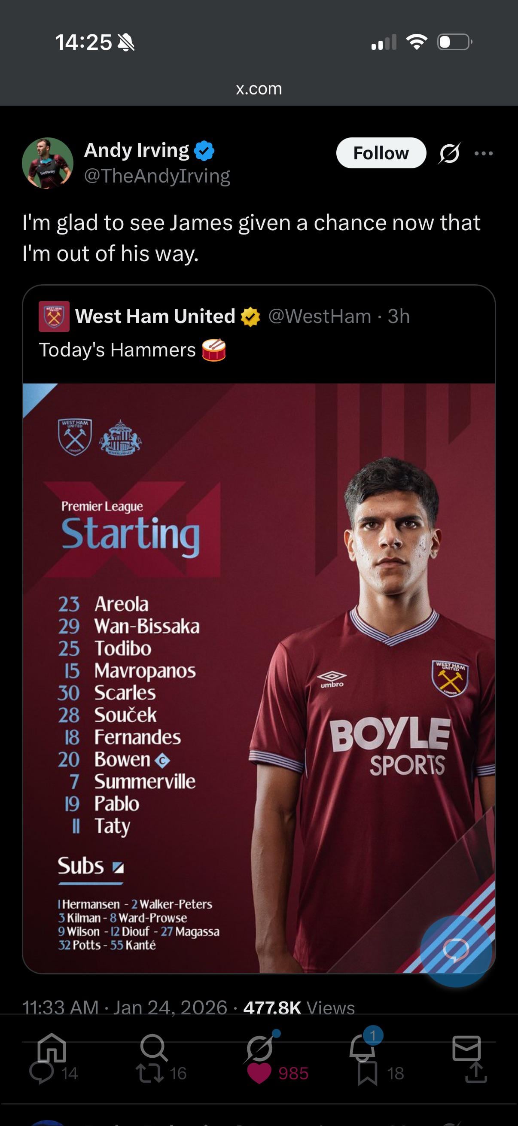Open the @TheAndyIrving handle link
The height and width of the screenshot is (1126, 518).
pyautogui.click(x=157, y=176)
